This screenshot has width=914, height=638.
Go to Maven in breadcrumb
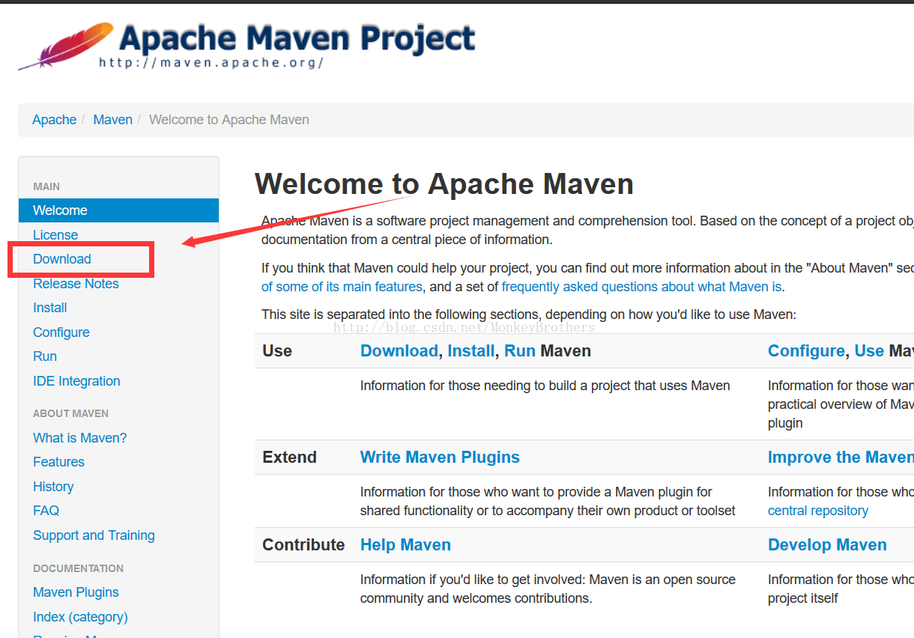113,120
